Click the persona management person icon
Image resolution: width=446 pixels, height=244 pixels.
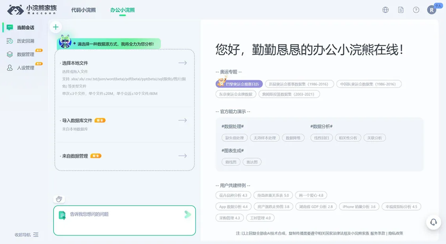coord(10,68)
